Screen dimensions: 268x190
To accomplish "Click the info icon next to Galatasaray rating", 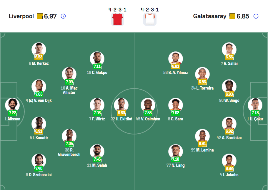I will 256,16.
